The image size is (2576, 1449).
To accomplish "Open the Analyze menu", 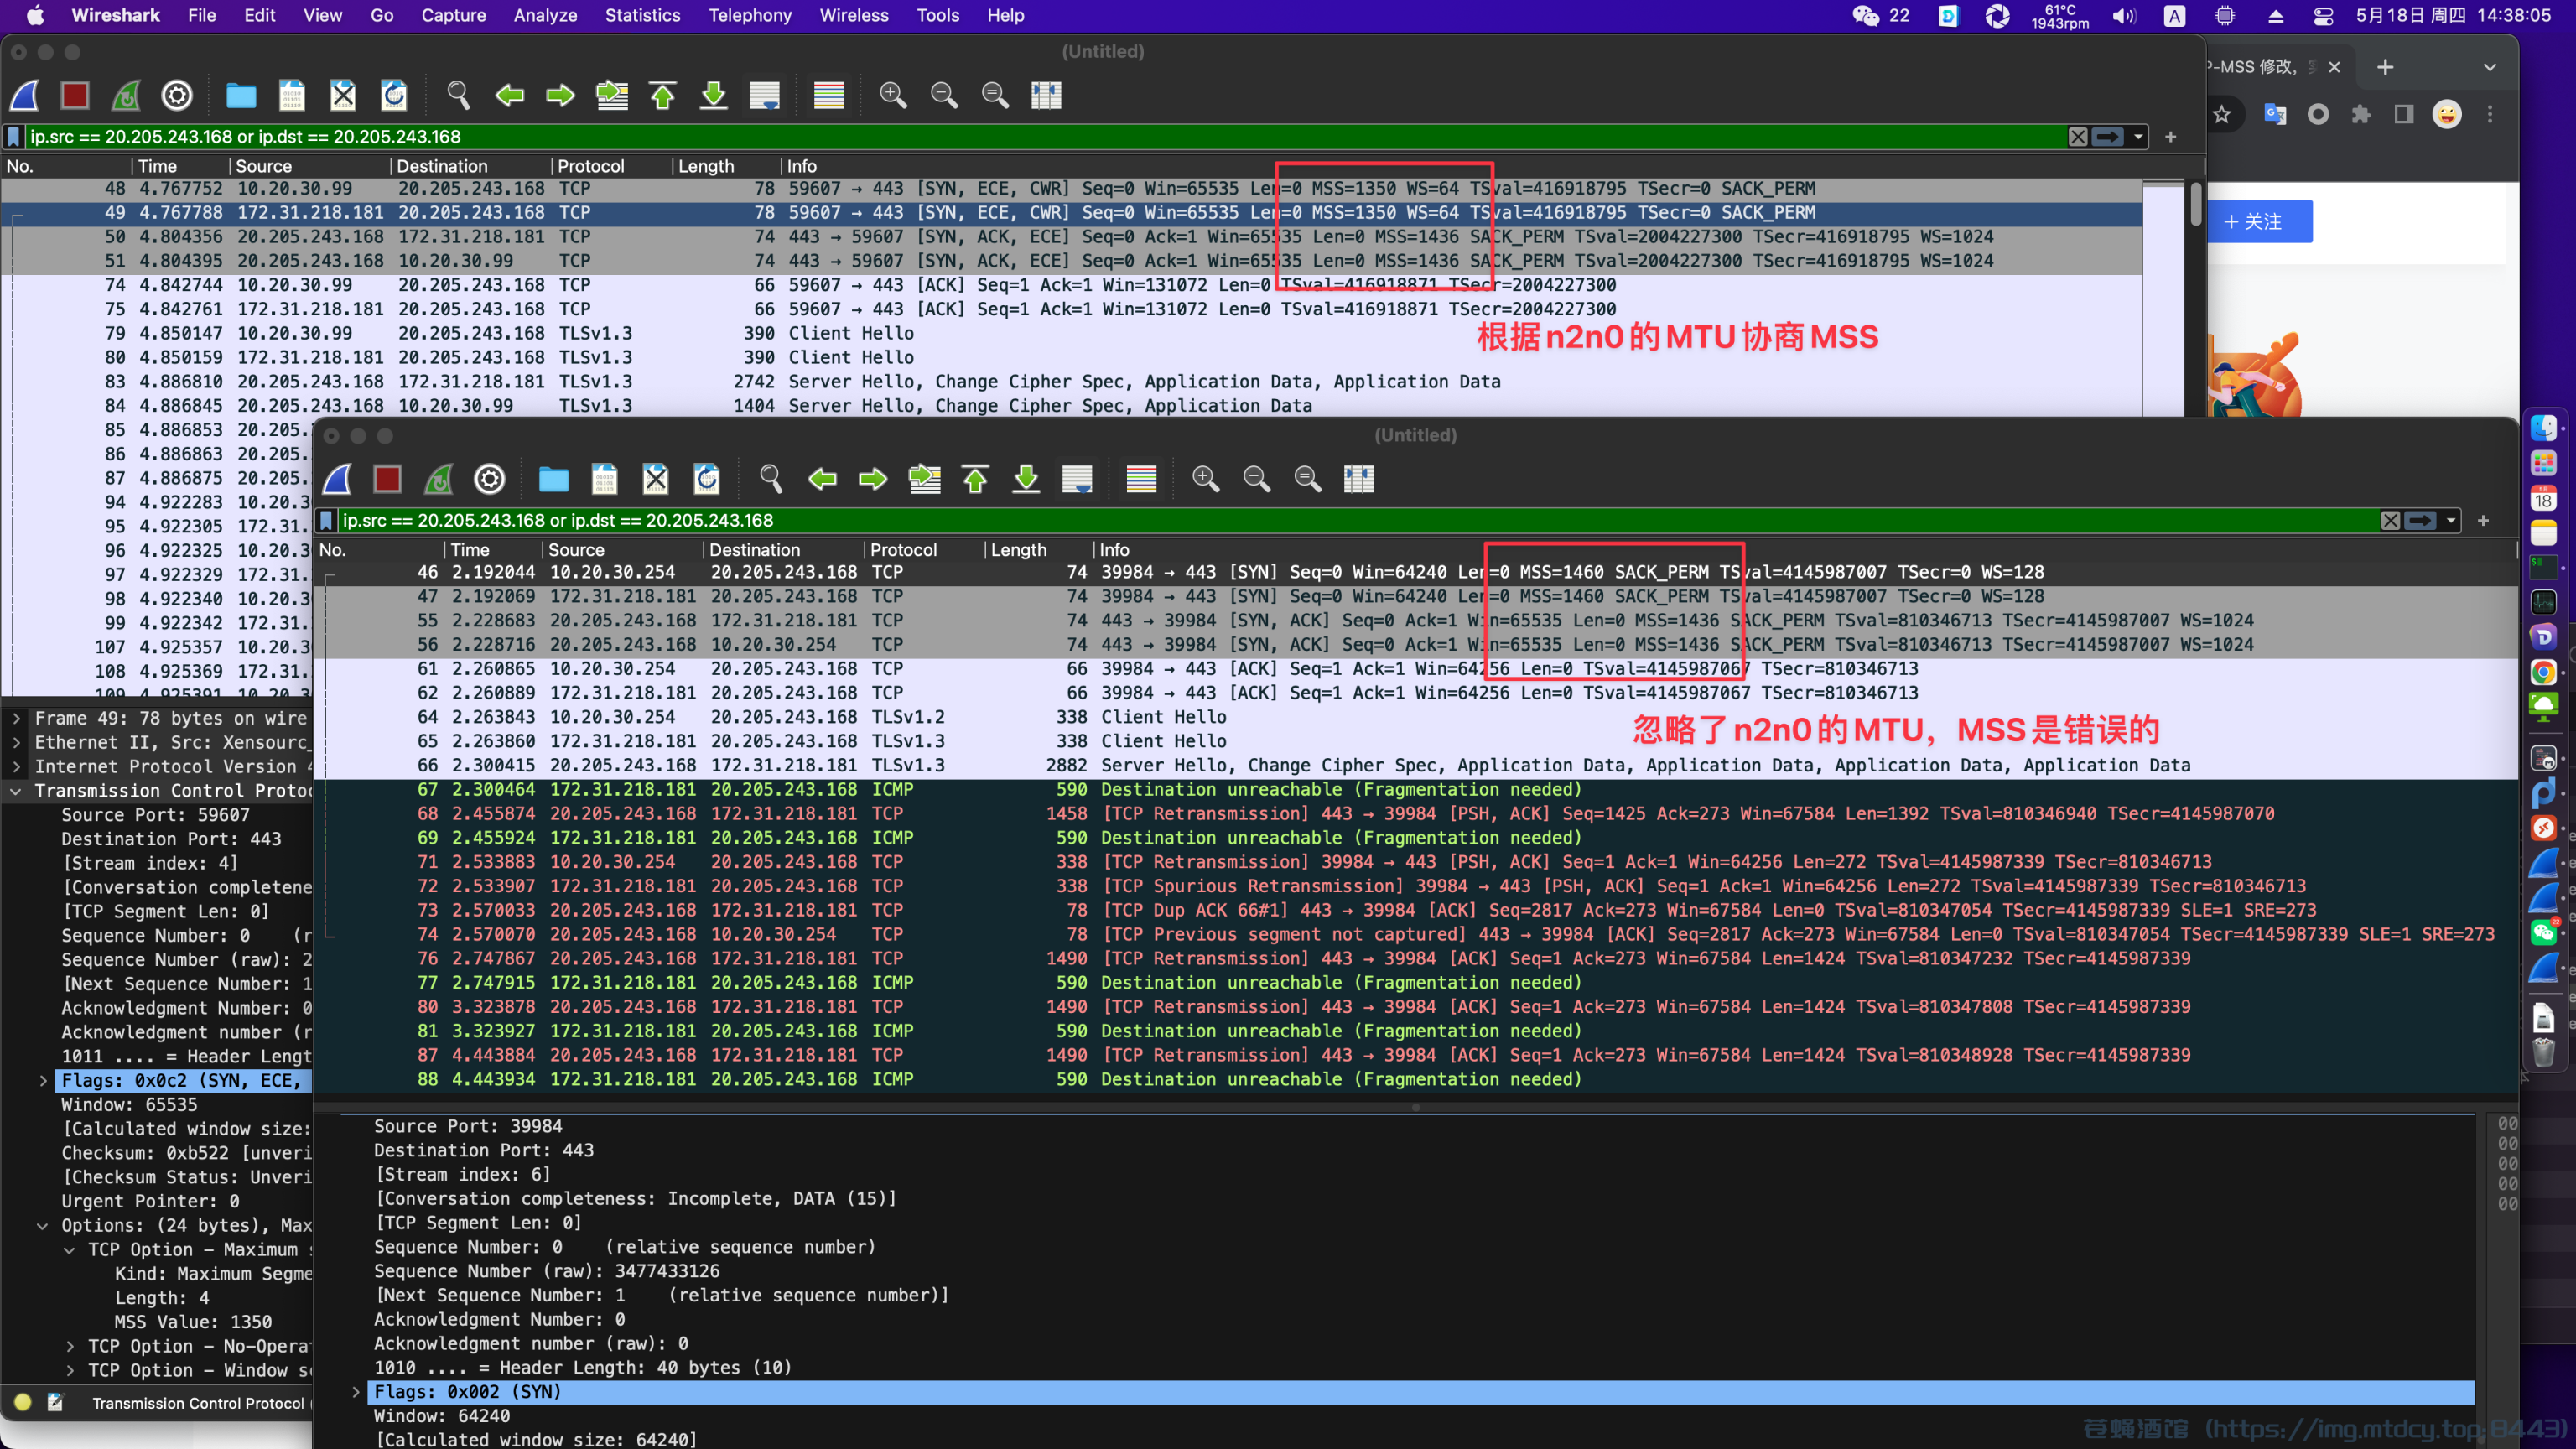I will [545, 15].
